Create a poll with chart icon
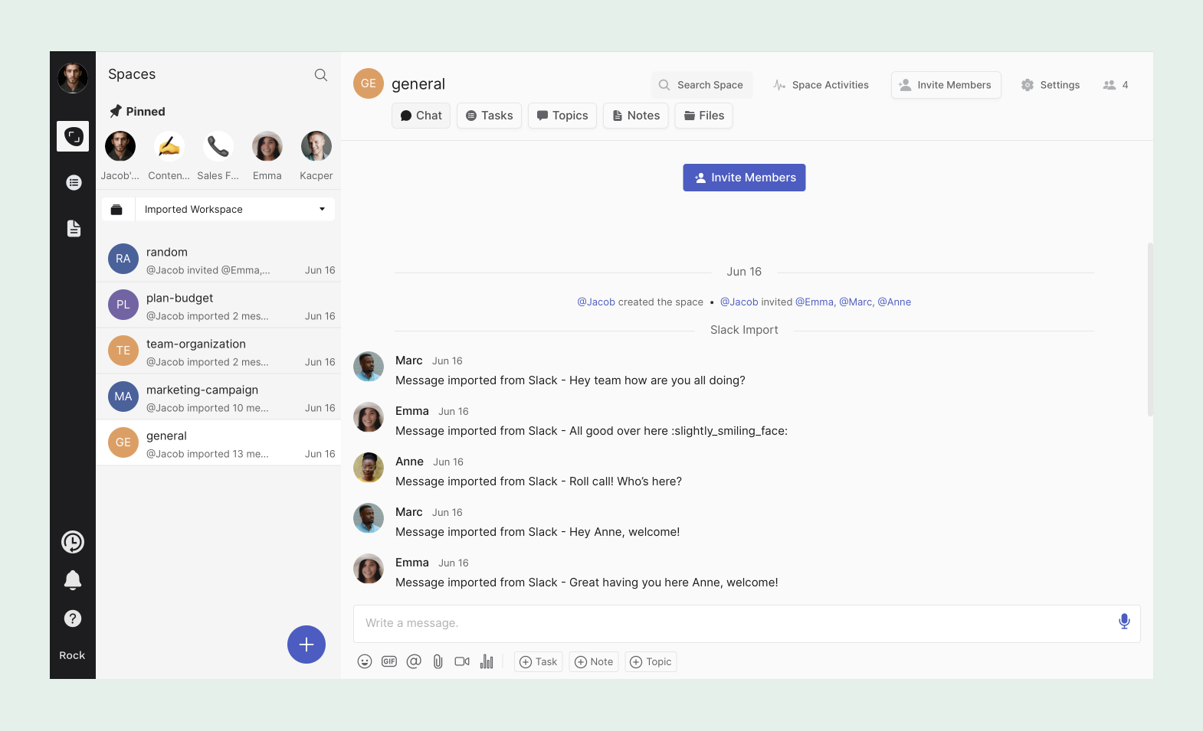The width and height of the screenshot is (1203, 731). pyautogui.click(x=487, y=661)
